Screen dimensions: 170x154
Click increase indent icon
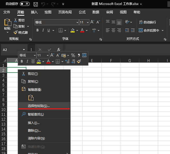pyautogui.click(x=133, y=30)
